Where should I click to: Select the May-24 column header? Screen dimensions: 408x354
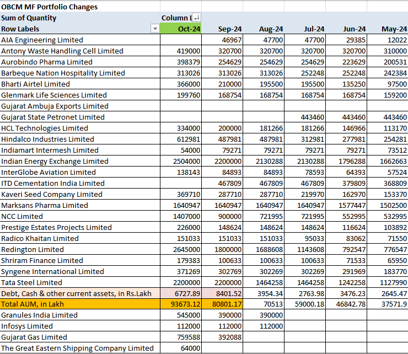[x=394, y=29]
